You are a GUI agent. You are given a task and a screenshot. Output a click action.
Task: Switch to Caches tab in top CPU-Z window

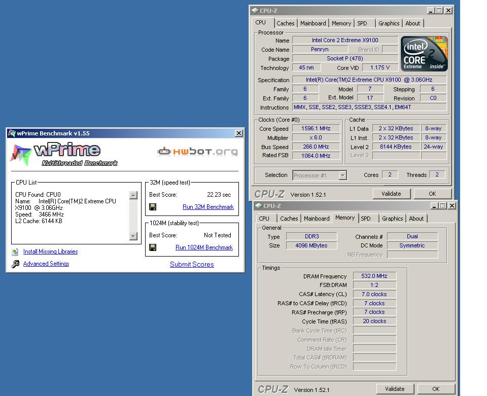tap(286, 23)
